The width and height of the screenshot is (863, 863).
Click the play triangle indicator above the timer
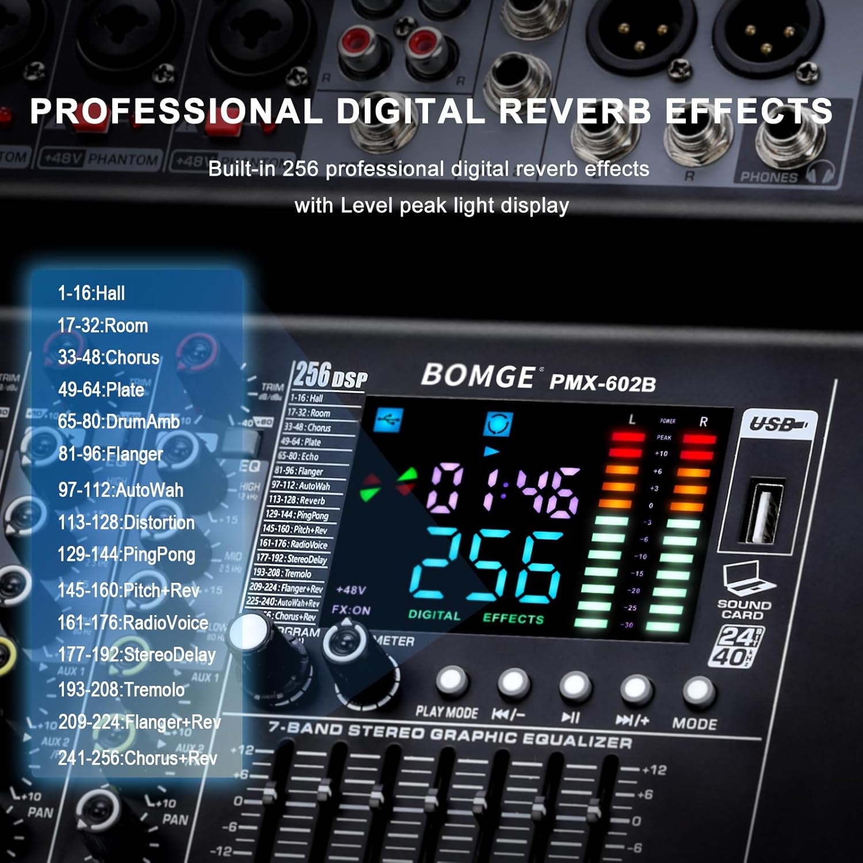(x=491, y=451)
